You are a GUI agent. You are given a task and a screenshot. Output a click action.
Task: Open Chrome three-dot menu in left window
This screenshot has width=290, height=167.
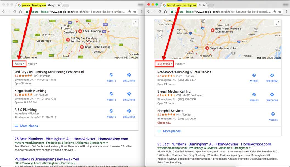tap(141, 12)
